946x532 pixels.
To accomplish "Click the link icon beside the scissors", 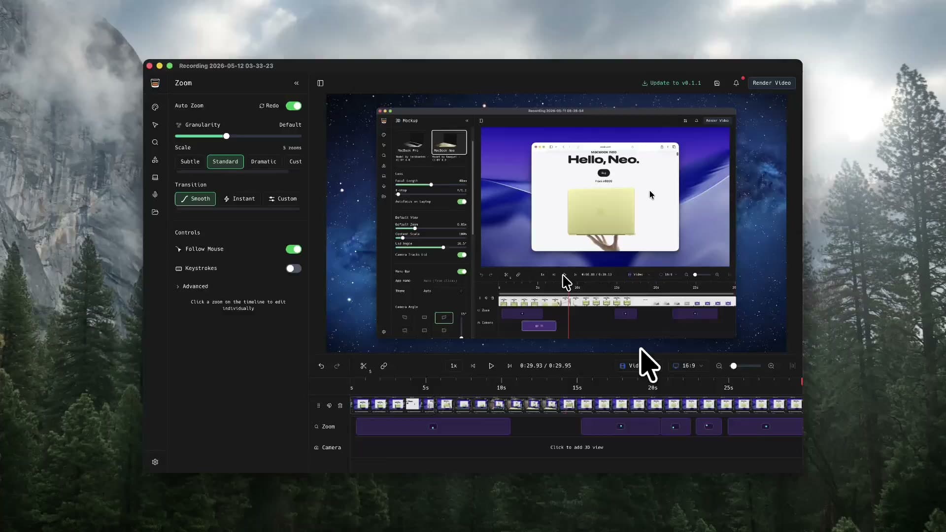I will (384, 366).
